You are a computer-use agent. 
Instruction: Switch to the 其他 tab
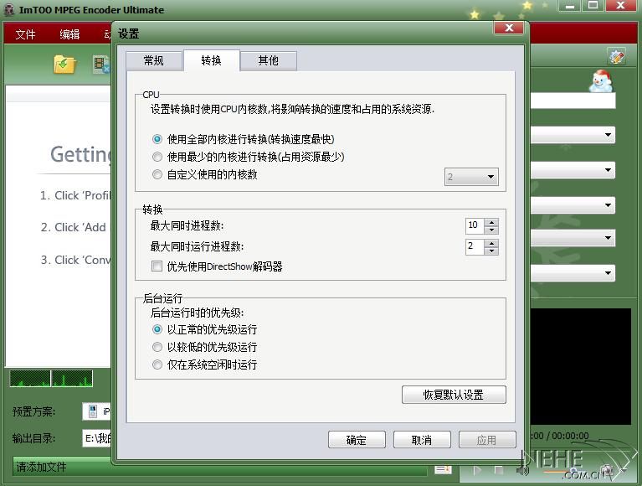pyautogui.click(x=268, y=60)
